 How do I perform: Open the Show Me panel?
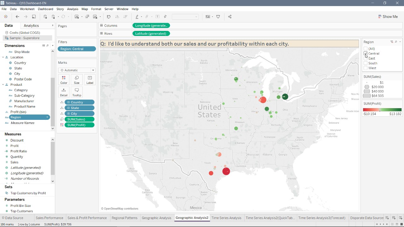tap(388, 17)
